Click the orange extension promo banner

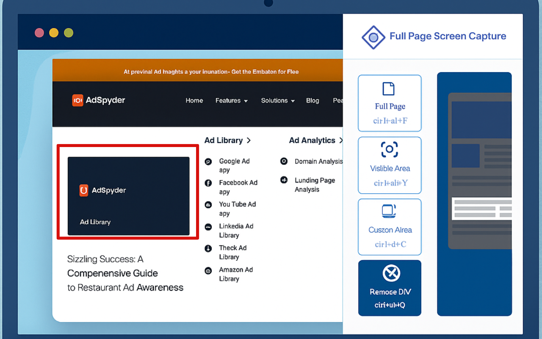point(211,71)
